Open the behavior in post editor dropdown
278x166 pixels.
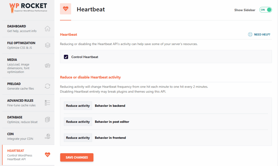pos(78,122)
